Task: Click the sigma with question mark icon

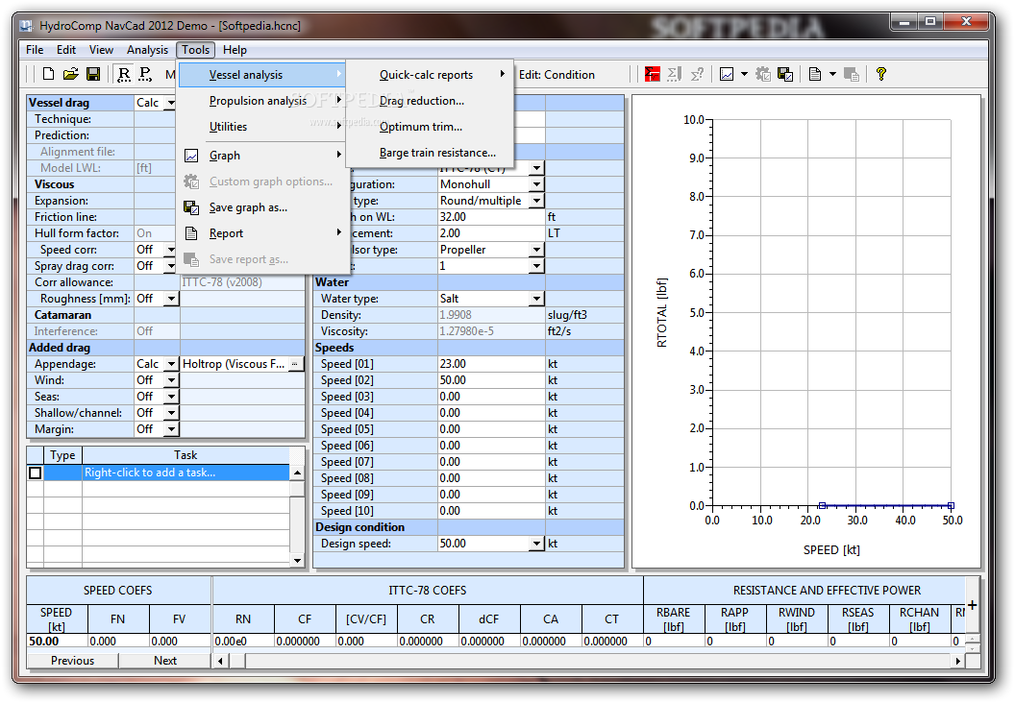Action: pos(697,74)
